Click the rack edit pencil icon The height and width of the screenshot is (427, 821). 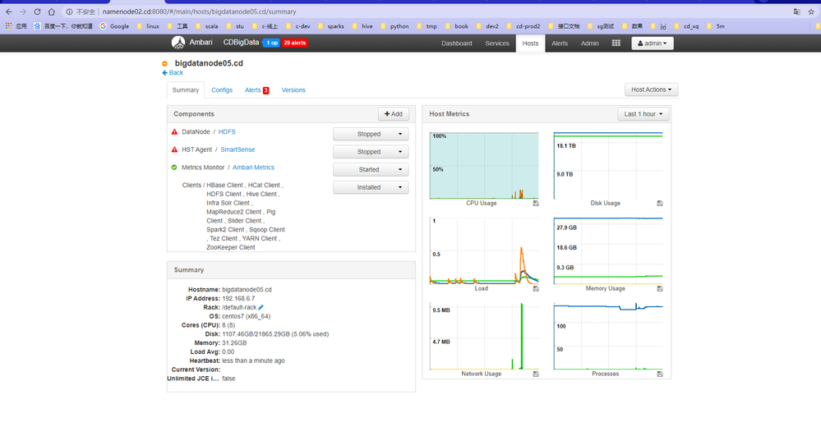coord(261,307)
